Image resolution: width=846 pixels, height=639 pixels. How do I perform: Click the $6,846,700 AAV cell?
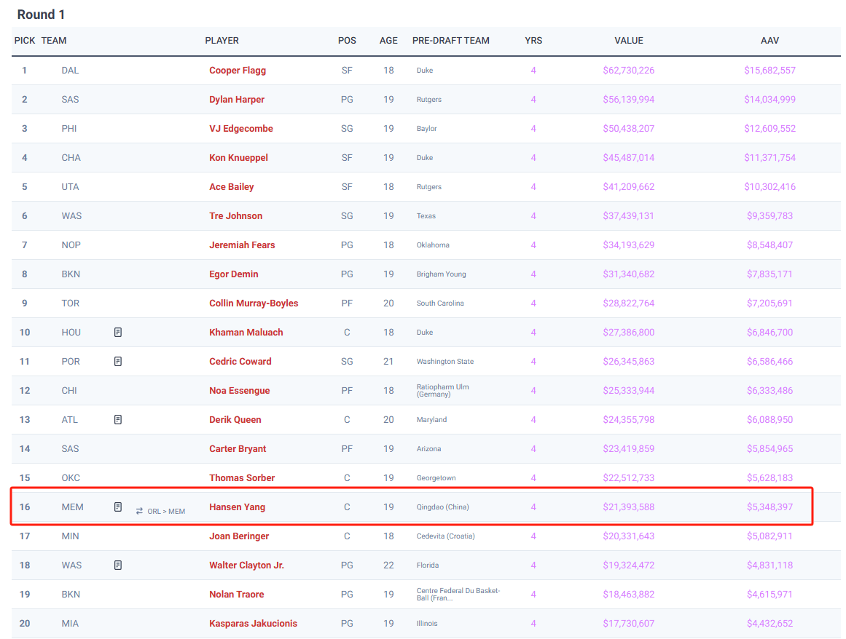pos(769,333)
